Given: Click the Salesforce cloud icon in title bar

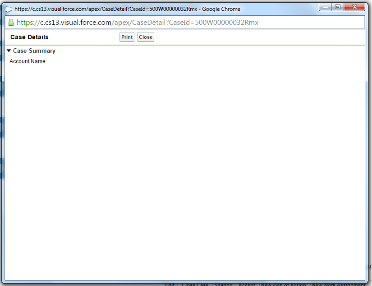Looking at the screenshot, I should coord(9,9).
